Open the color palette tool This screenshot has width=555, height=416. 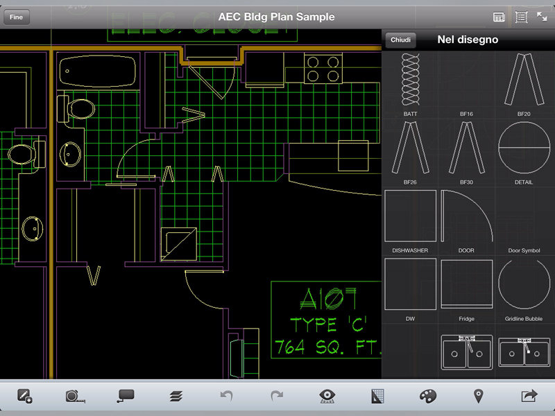[x=428, y=396]
